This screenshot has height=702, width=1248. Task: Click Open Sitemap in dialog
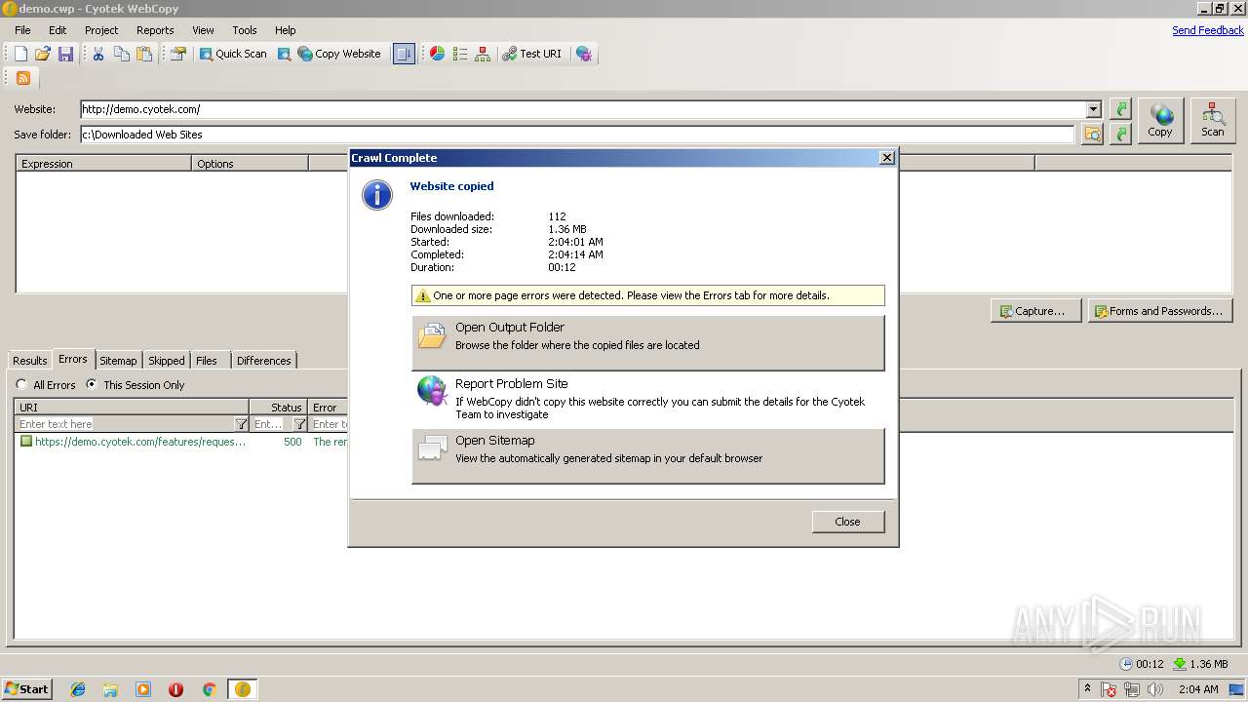(648, 455)
